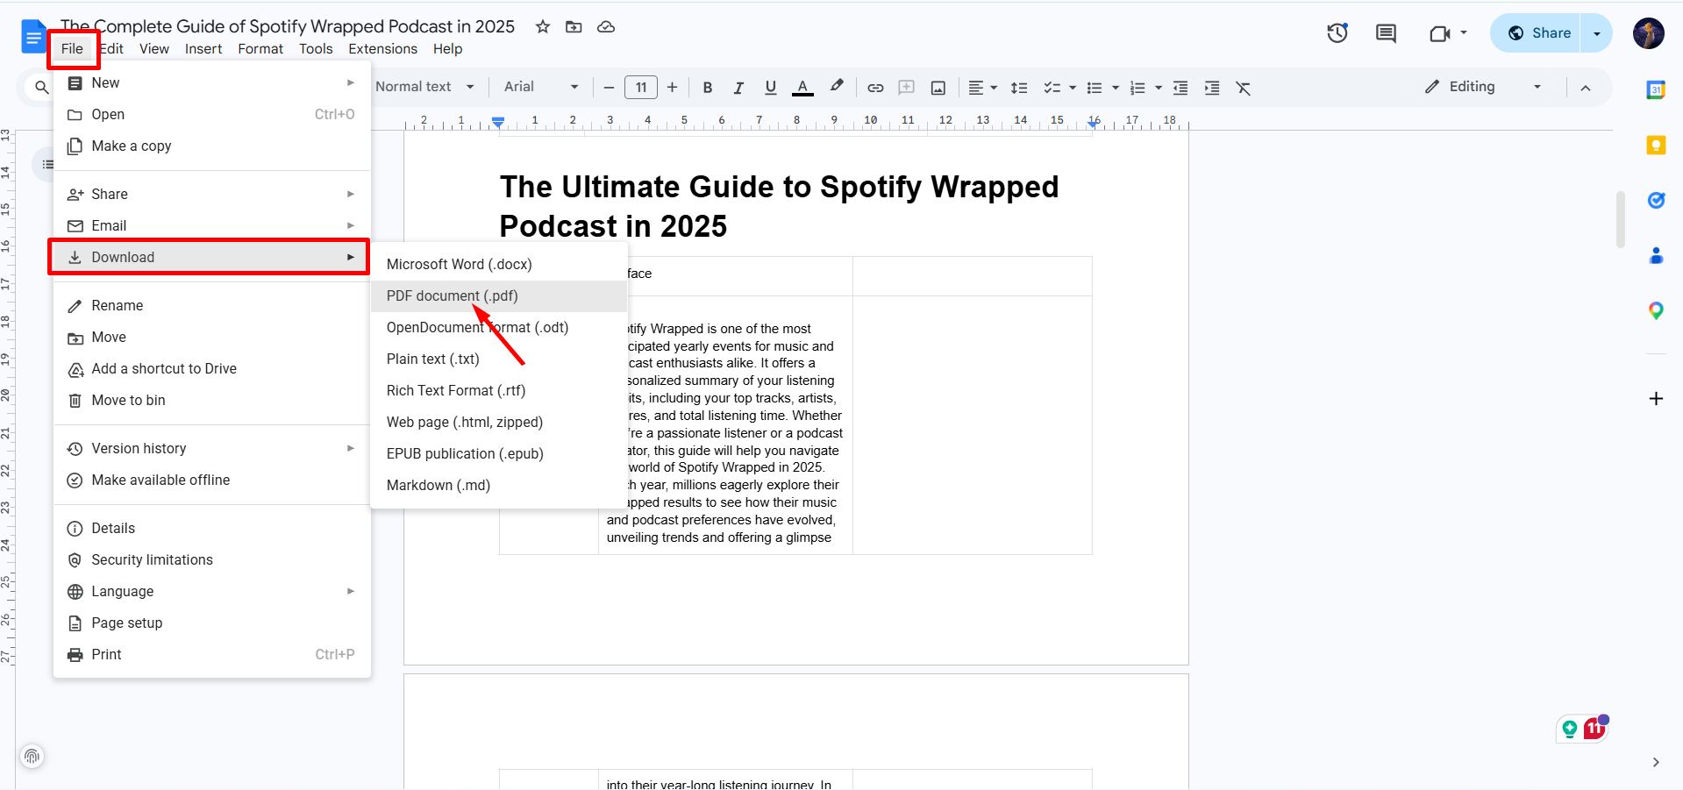The height and width of the screenshot is (790, 1683).
Task: Click the document title in the header
Action: (x=288, y=26)
